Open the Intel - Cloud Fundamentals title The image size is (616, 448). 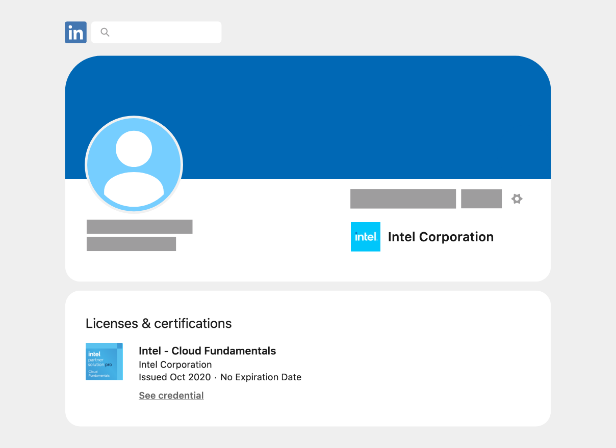click(x=208, y=351)
